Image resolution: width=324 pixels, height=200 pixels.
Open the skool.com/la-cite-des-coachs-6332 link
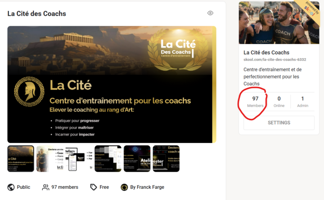point(274,60)
